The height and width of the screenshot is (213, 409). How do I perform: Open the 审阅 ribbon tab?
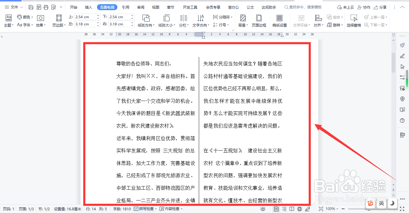point(141,7)
